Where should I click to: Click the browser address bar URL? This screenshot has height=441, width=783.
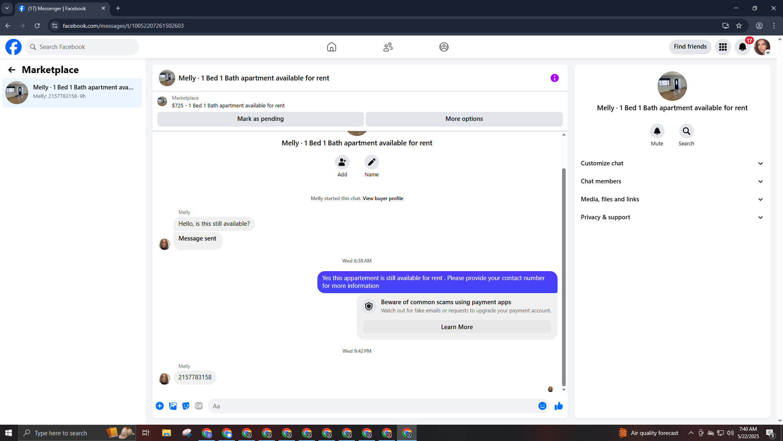coord(123,26)
